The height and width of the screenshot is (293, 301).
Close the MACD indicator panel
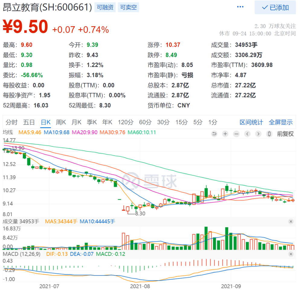pyautogui.click(x=291, y=254)
